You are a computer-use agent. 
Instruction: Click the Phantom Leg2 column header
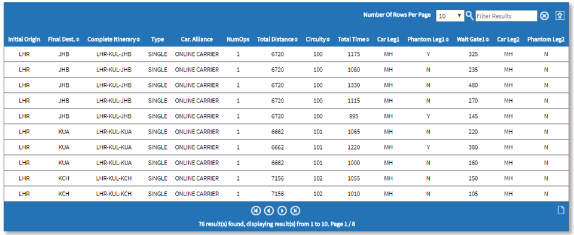(x=546, y=39)
